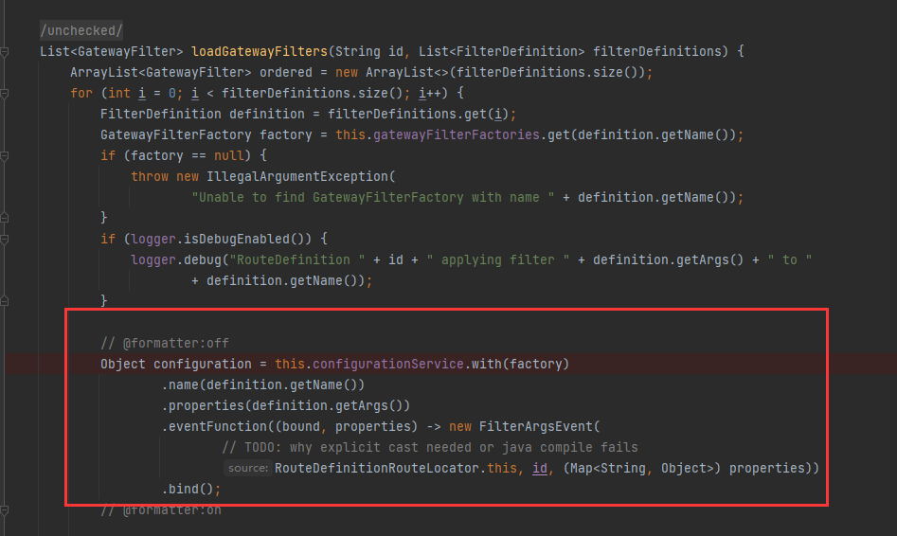
Task: Click the " to " string literal
Action: click(x=789, y=260)
